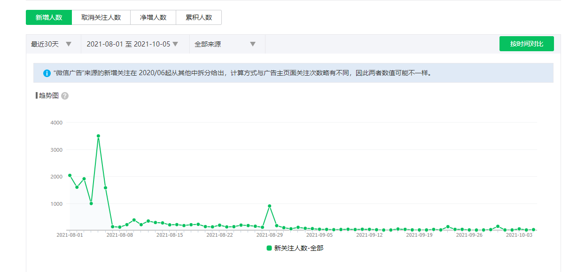Switch to 净增人数 tab
Viewport: 585px width, 272px height.
pyautogui.click(x=153, y=17)
